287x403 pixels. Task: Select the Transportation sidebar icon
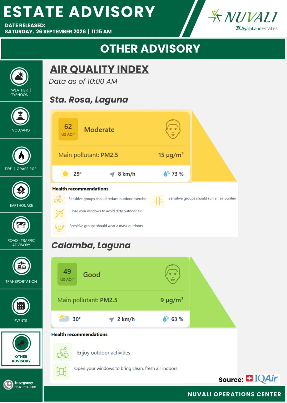[x=22, y=266]
